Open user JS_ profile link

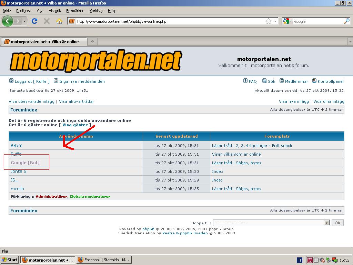(x=14, y=180)
